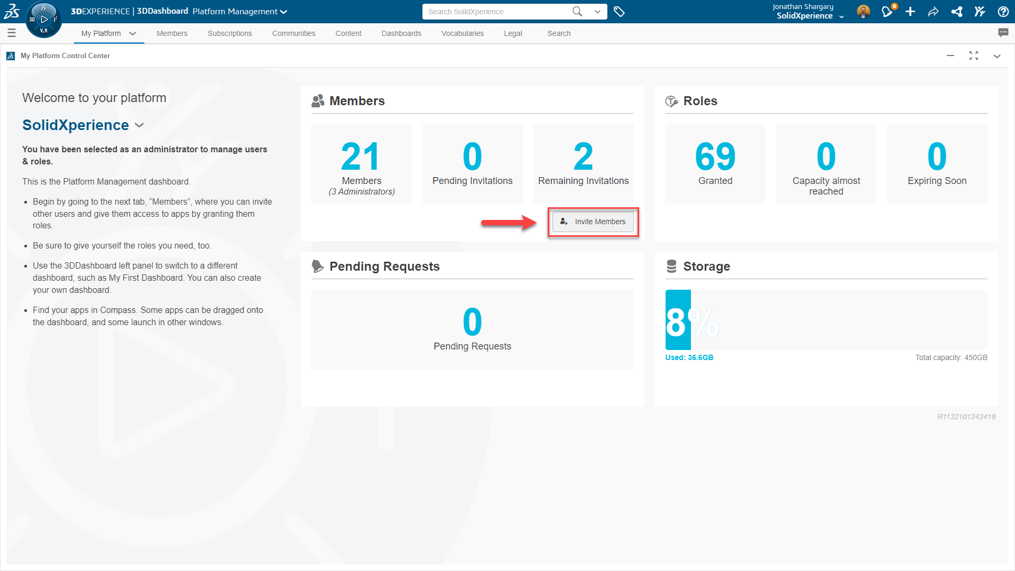Click the Storage database icon
Image resolution: width=1015 pixels, height=571 pixels.
pos(671,266)
